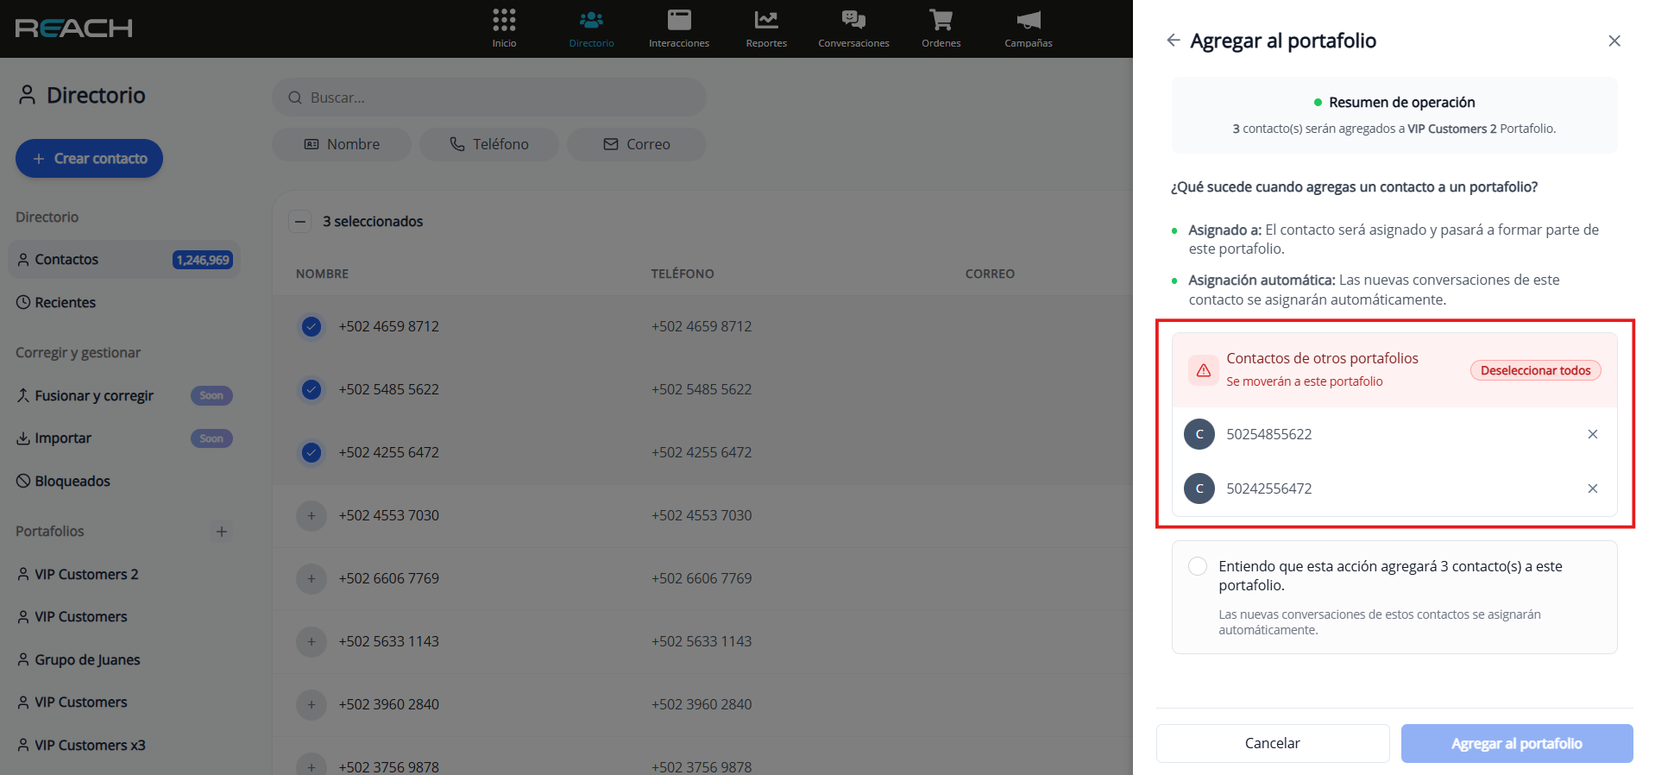The height and width of the screenshot is (775, 1655).
Task: Uncheck the contact +502 5485 5622
Action: [311, 389]
